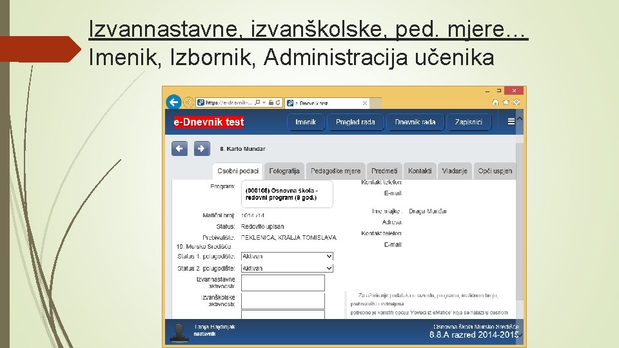Click the empty input field below Izvanškolske aktivnosti
619x348 pixels.
[283, 315]
